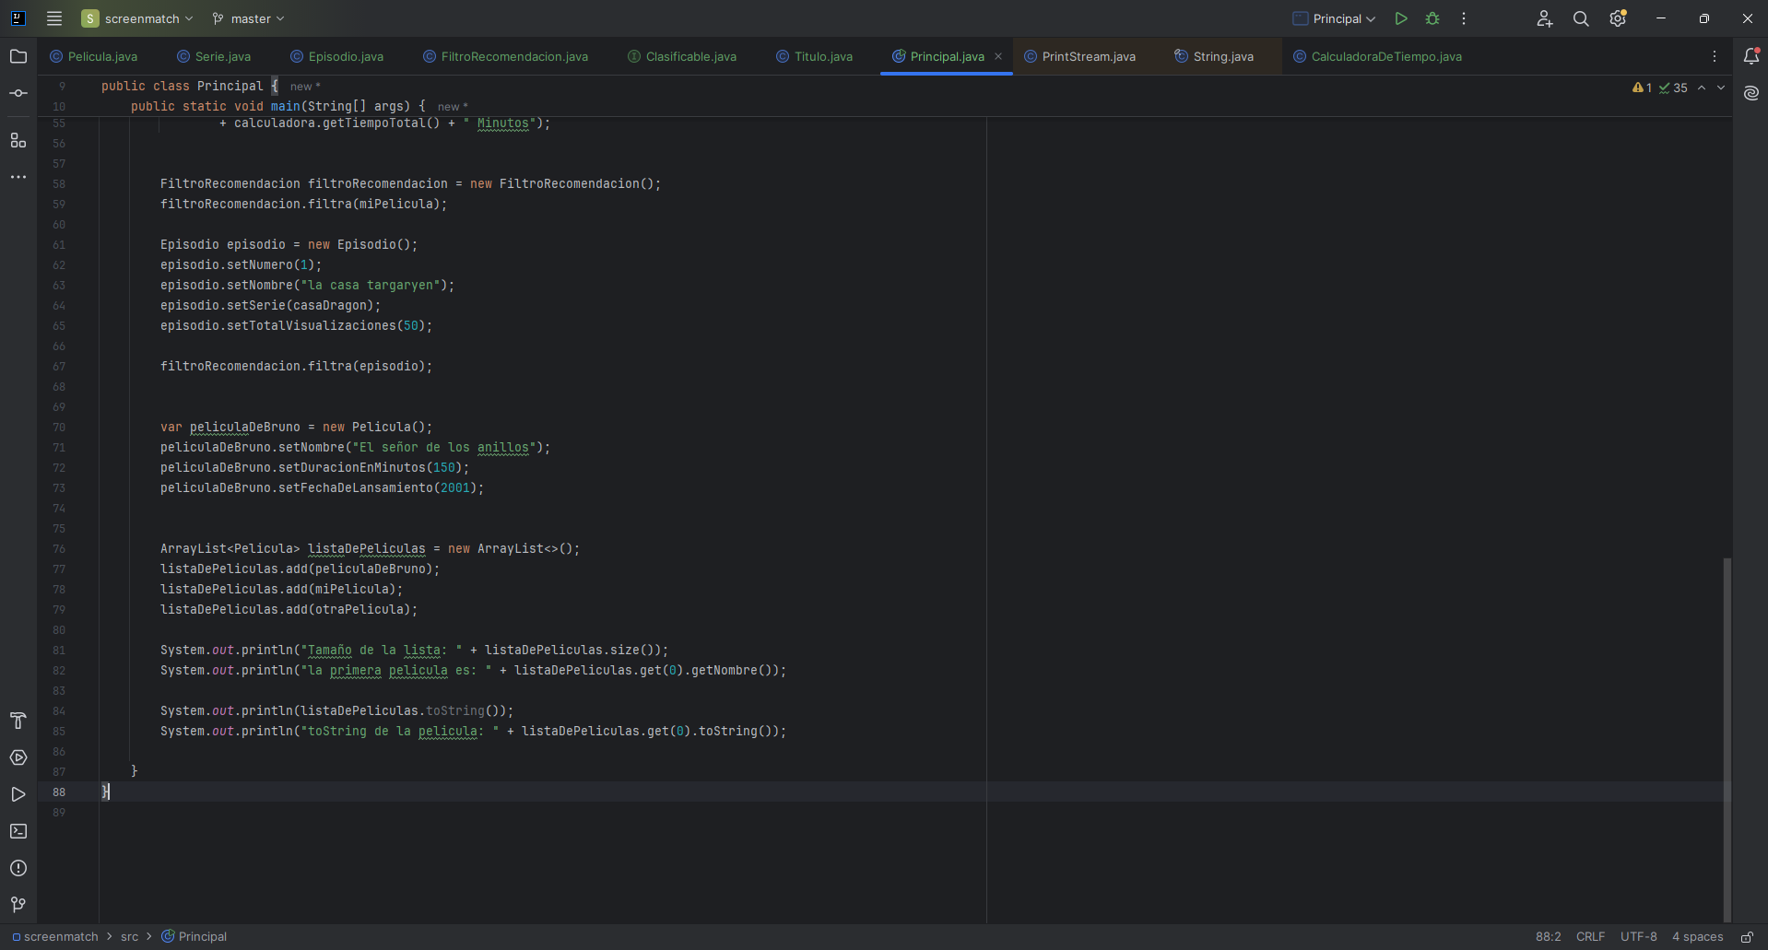This screenshot has width=1768, height=950.
Task: Switch to the FiltroRecomendacion.java tab
Action: (x=505, y=56)
